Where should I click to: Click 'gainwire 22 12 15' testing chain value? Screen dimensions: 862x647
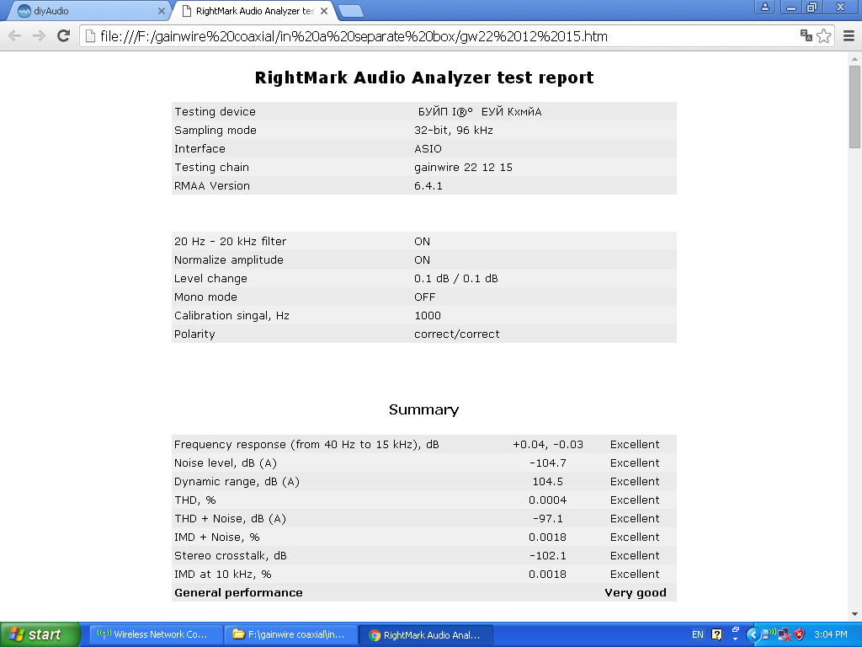coord(463,168)
